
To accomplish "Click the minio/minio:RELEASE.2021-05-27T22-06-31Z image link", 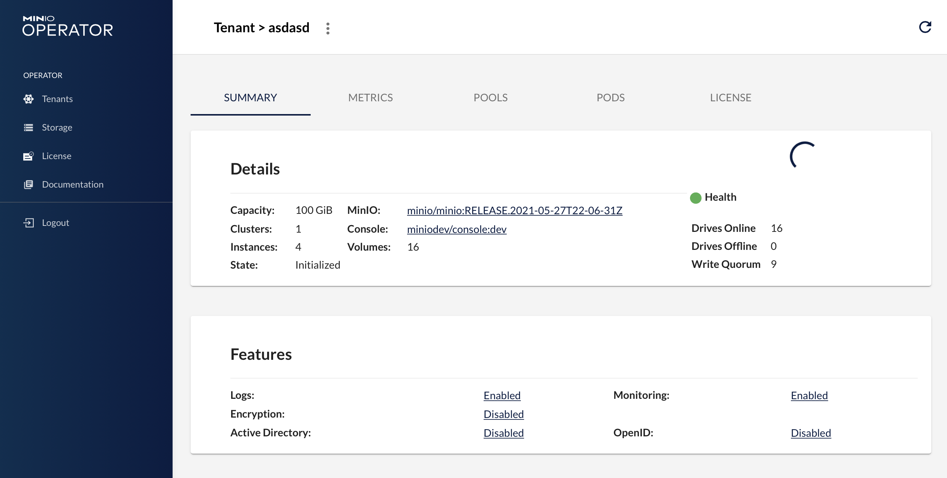I will click(x=514, y=210).
